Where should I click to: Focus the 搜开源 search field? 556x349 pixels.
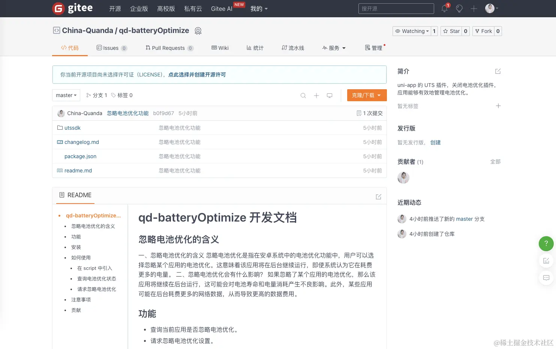pyautogui.click(x=396, y=9)
